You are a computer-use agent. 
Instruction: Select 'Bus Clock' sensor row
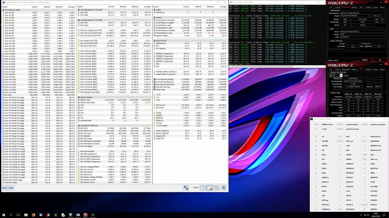point(39,95)
